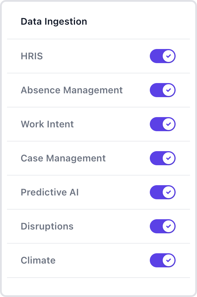Click the checkmark knob on the HRIS switch
This screenshot has height=297, width=197.
pyautogui.click(x=169, y=56)
